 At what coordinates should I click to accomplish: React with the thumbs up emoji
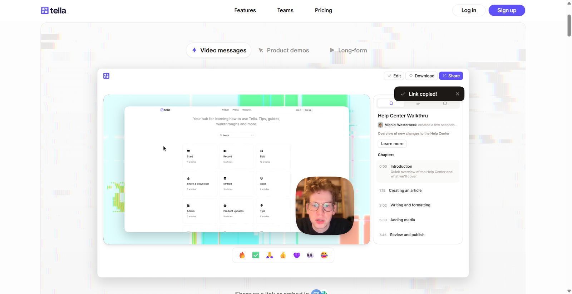pos(283,255)
